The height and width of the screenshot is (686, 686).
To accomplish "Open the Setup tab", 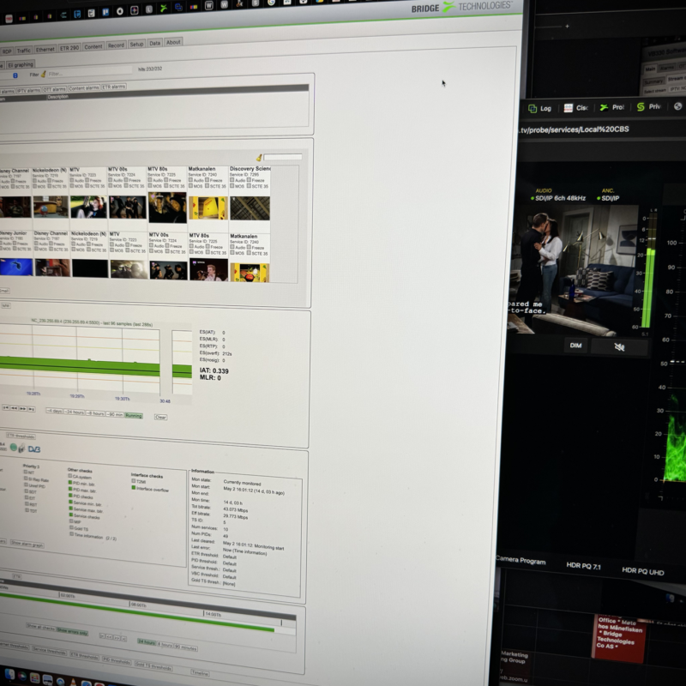I will 136,45.
